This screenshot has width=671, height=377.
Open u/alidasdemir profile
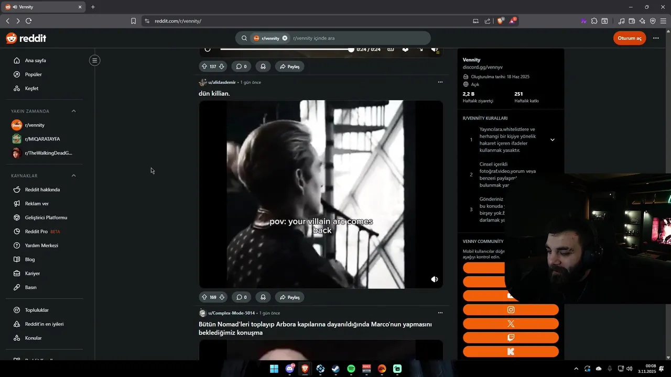click(222, 82)
